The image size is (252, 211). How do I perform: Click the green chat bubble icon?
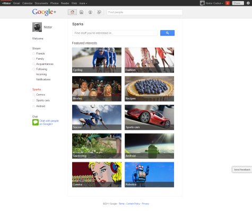coord(36,122)
